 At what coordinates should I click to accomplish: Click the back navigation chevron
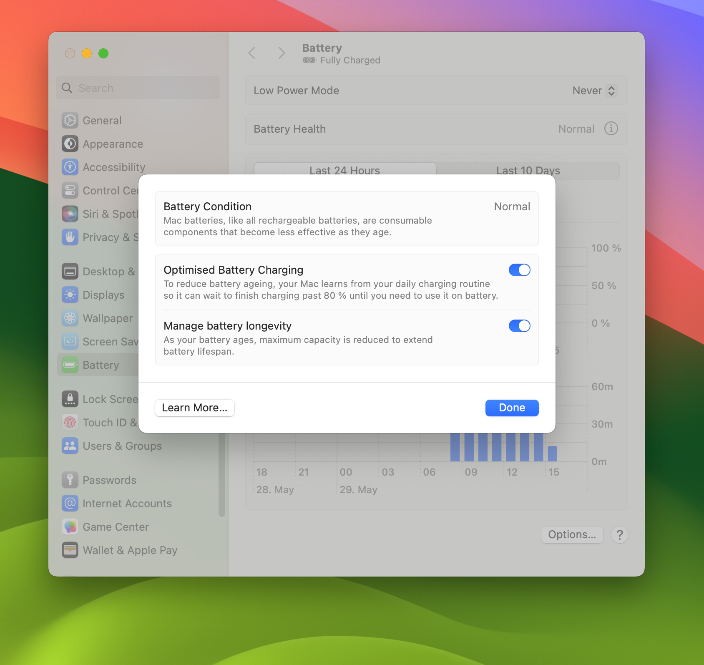point(252,53)
